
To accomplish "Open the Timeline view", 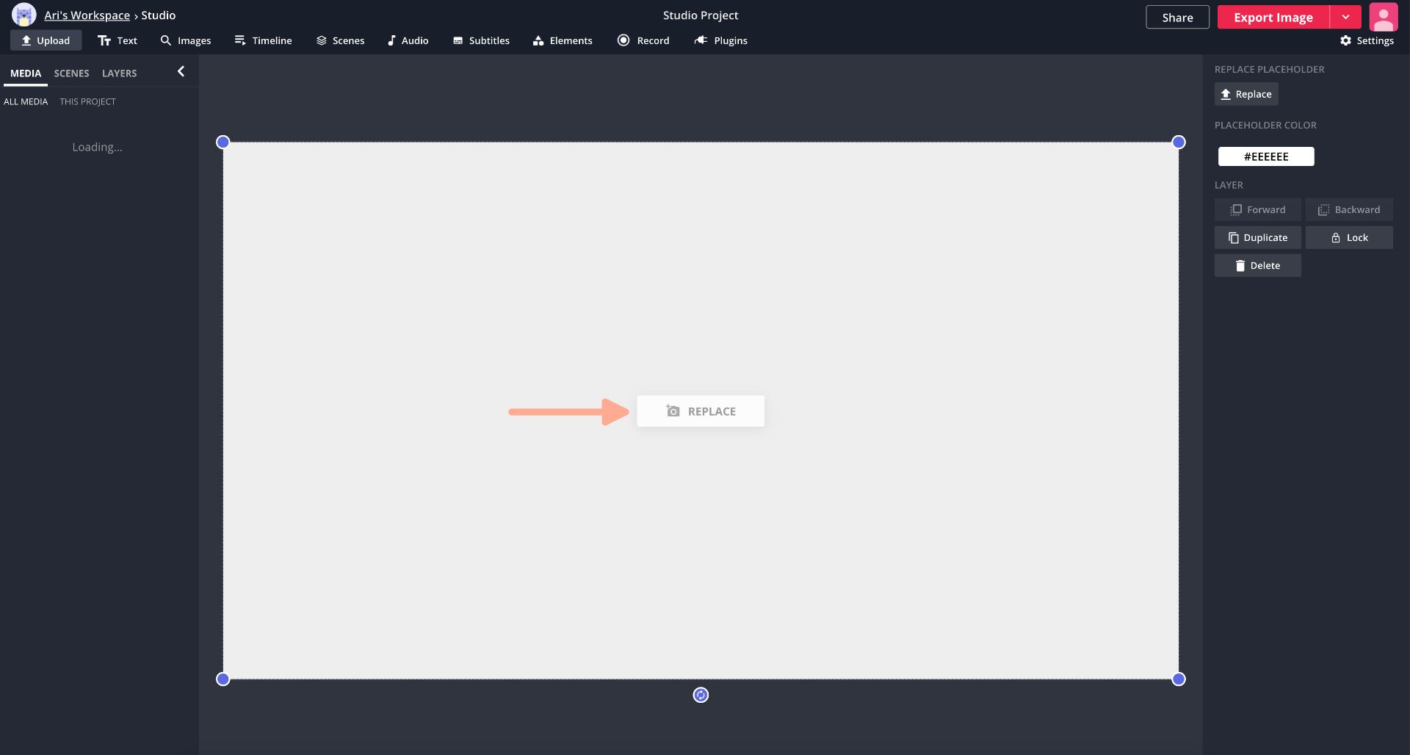I will [263, 40].
